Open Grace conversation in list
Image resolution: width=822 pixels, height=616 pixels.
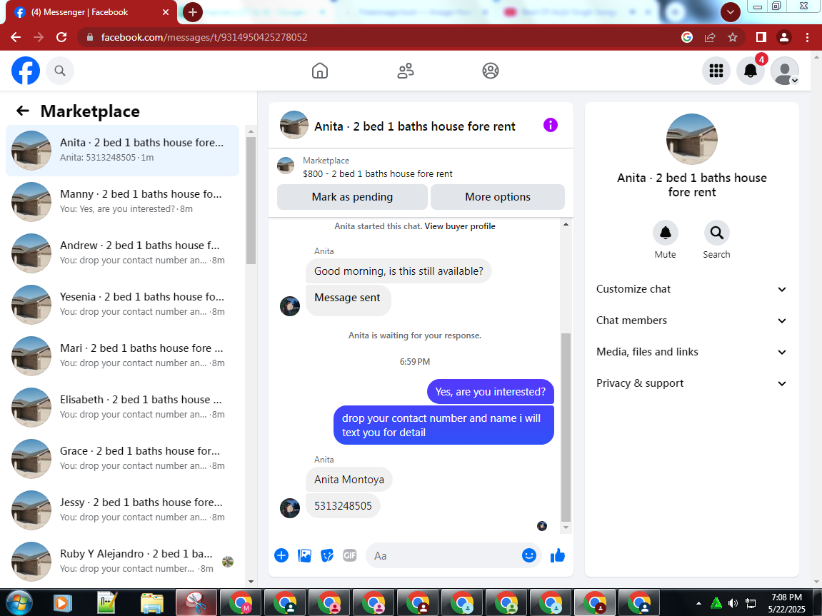[x=122, y=458]
